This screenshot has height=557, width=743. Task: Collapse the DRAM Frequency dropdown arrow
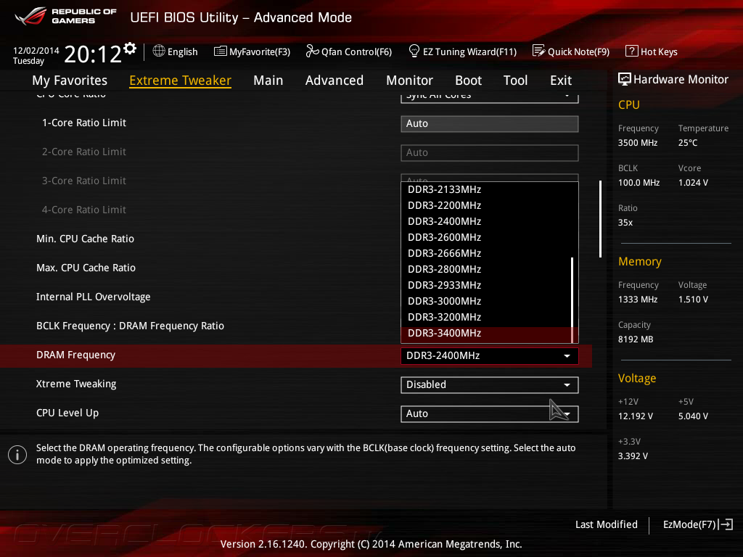point(567,355)
